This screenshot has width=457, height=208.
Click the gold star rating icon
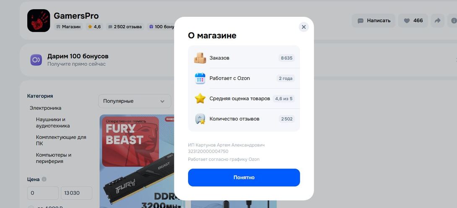200,99
